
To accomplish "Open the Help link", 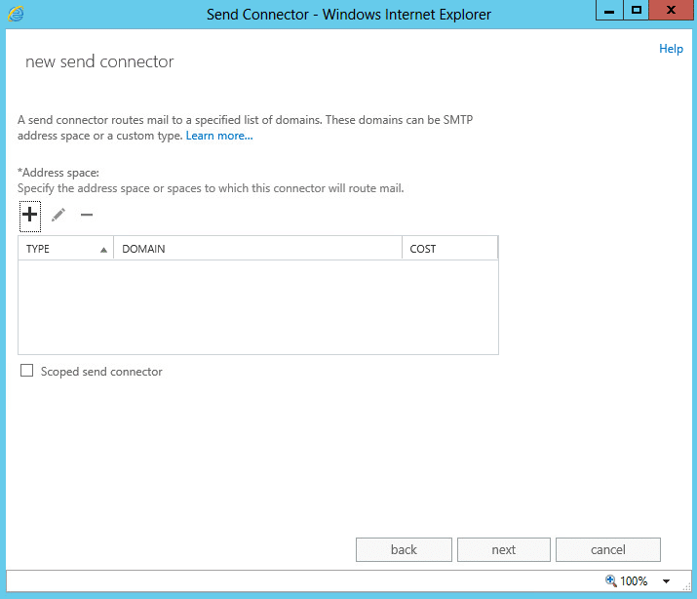I will click(x=671, y=49).
